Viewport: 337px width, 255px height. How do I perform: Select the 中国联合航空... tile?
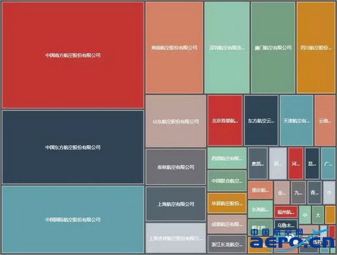pos(227,181)
